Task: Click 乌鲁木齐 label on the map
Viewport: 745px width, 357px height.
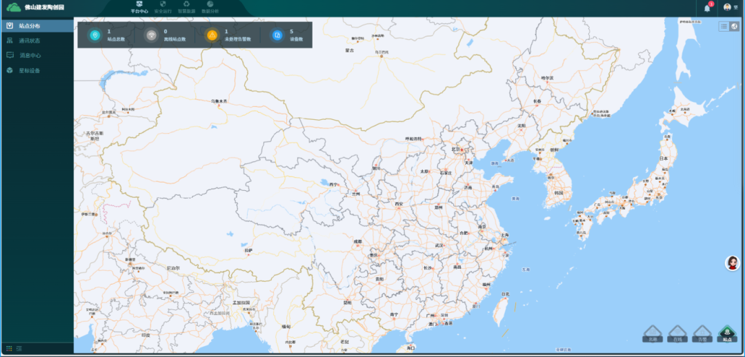Action: pos(219,101)
